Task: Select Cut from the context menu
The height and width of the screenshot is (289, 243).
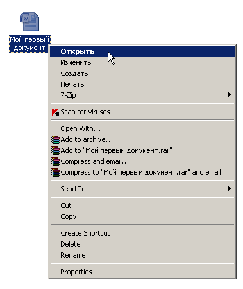Action: [142, 206]
